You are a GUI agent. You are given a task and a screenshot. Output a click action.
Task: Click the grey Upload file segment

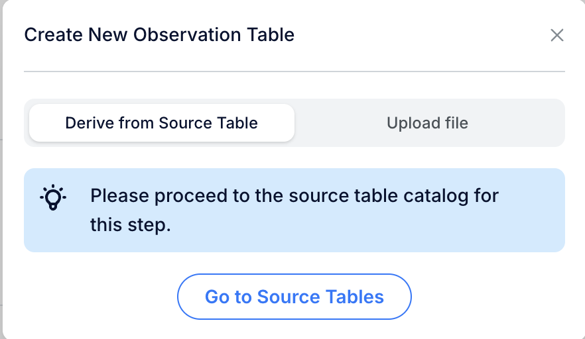pos(427,123)
